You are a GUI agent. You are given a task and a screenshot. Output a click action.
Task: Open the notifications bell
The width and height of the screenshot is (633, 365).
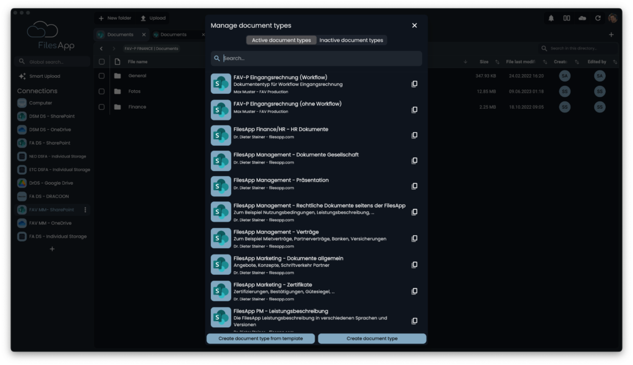click(x=551, y=18)
